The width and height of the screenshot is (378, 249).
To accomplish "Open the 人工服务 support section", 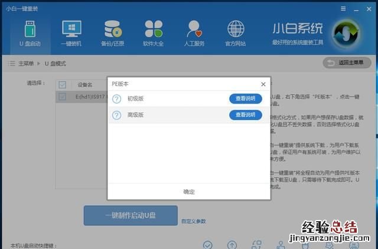I will click(194, 33).
